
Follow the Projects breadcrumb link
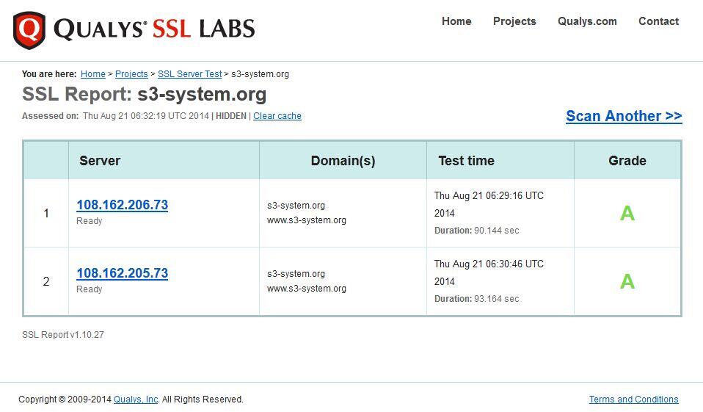(131, 74)
